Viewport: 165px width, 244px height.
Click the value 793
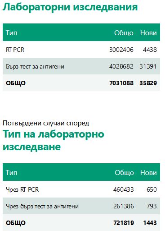point(152,206)
